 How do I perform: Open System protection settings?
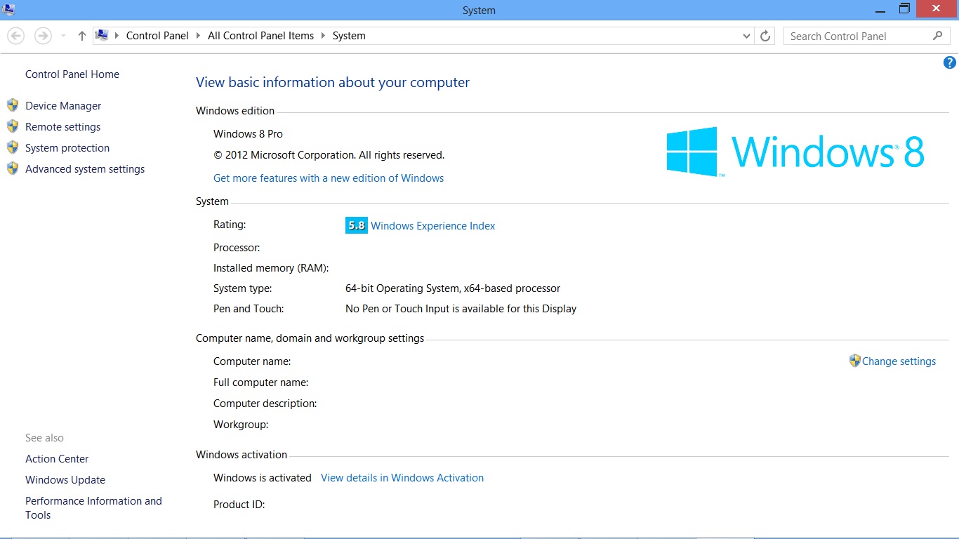pos(67,147)
